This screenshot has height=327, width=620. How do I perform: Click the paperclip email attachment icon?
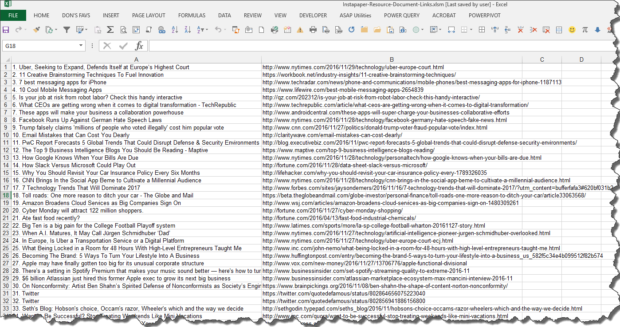(249, 30)
